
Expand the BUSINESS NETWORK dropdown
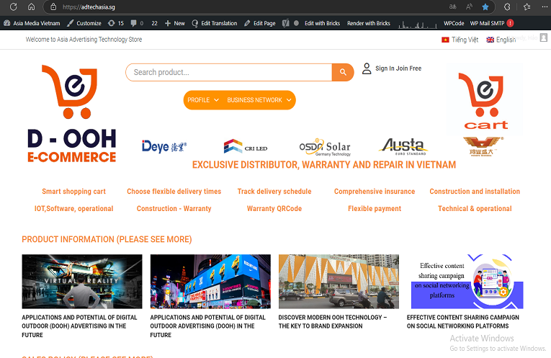[x=259, y=100]
